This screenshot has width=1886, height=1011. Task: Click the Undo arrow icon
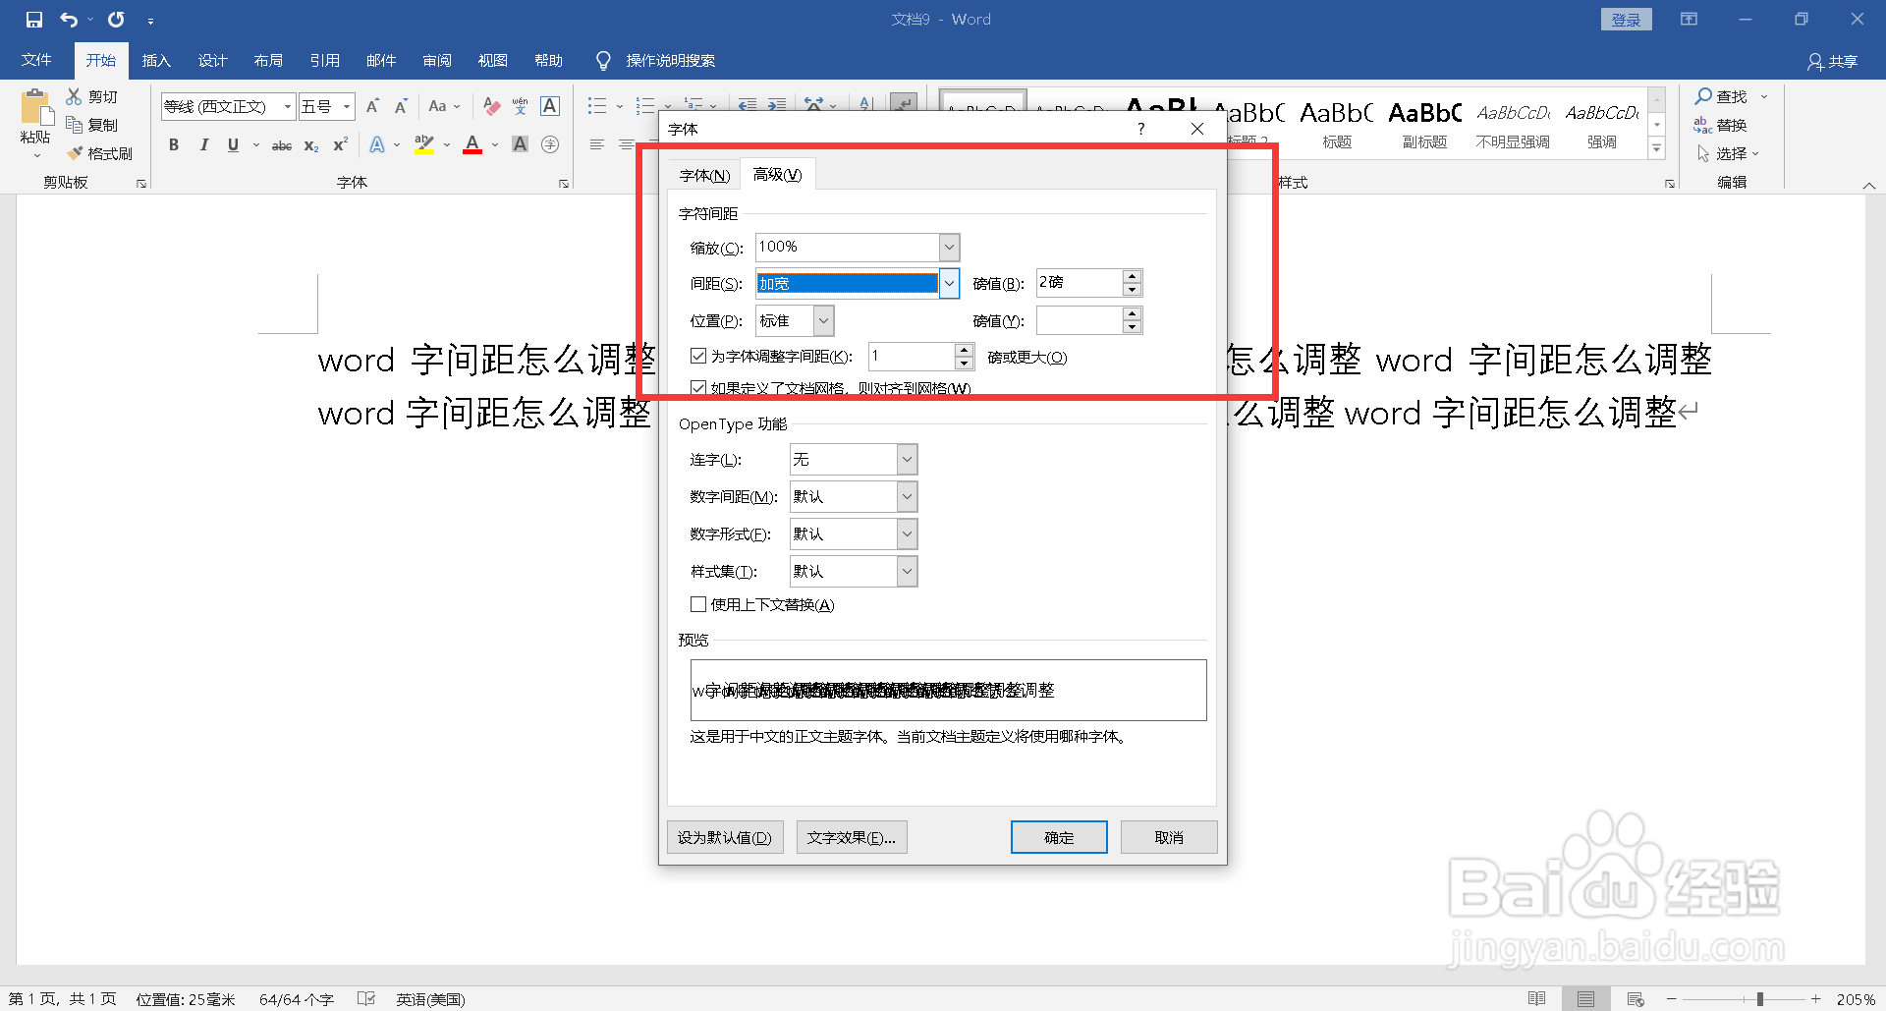pyautogui.click(x=69, y=20)
